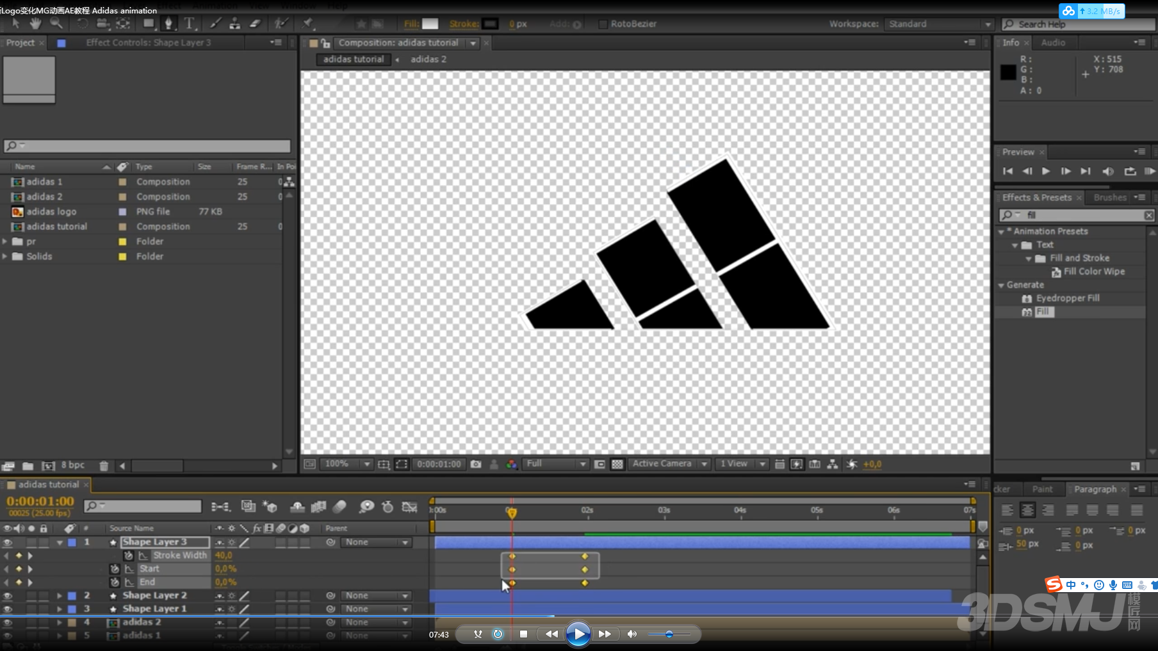1158x651 pixels.
Task: Enable Motion Blur timeline switch
Action: point(339,507)
